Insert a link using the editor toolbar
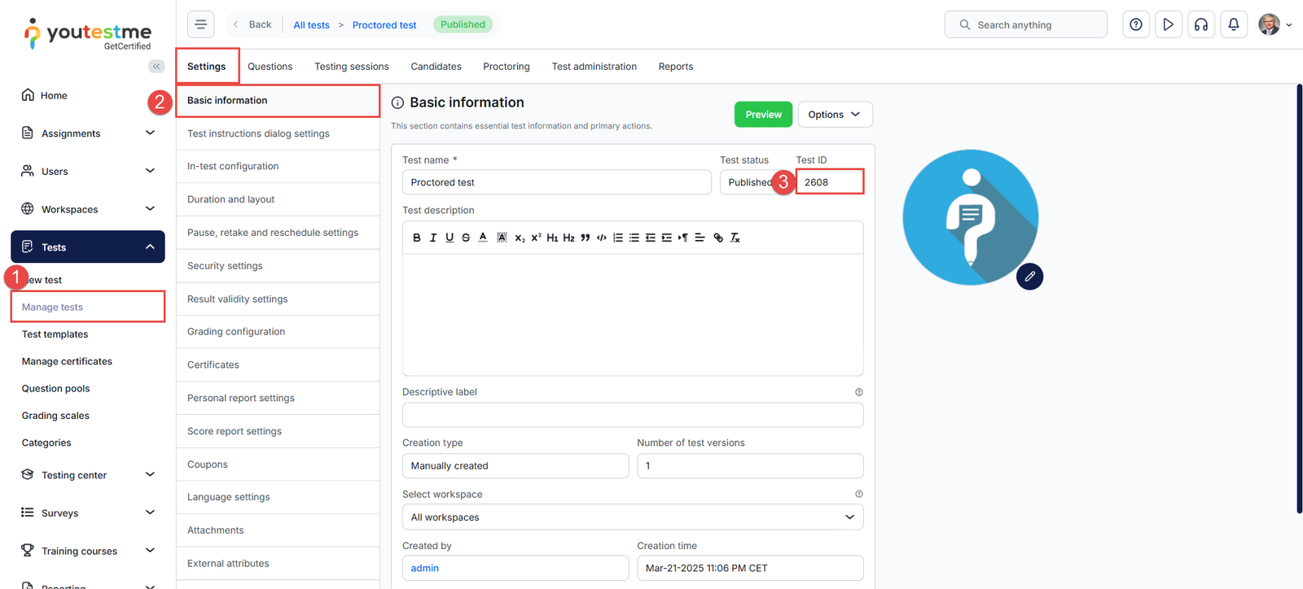 (x=717, y=238)
